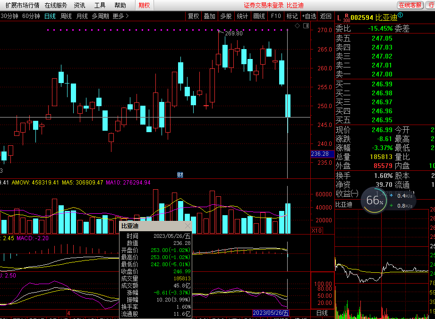The image size is (435, 319).
Task: Click the circled 1 badge beside 比亚迪
Action: pyautogui.click(x=401, y=15)
